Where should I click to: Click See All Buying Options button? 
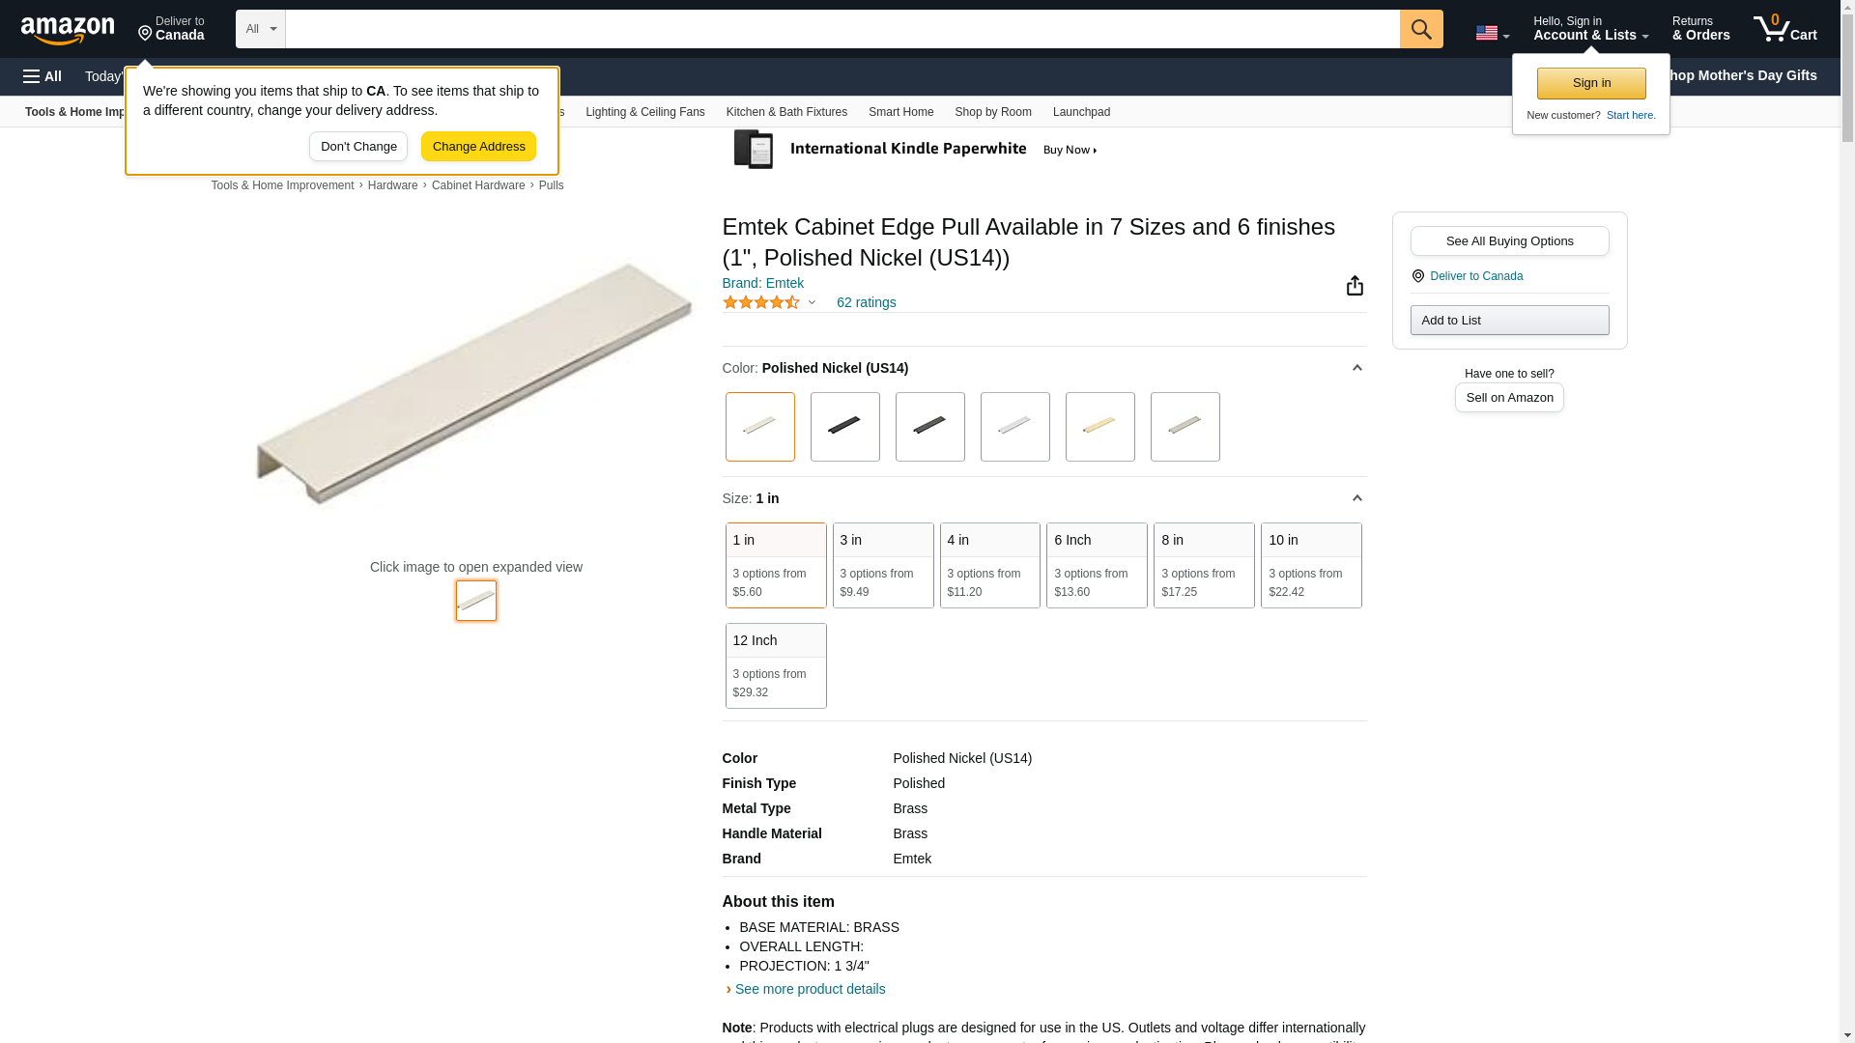[1509, 241]
